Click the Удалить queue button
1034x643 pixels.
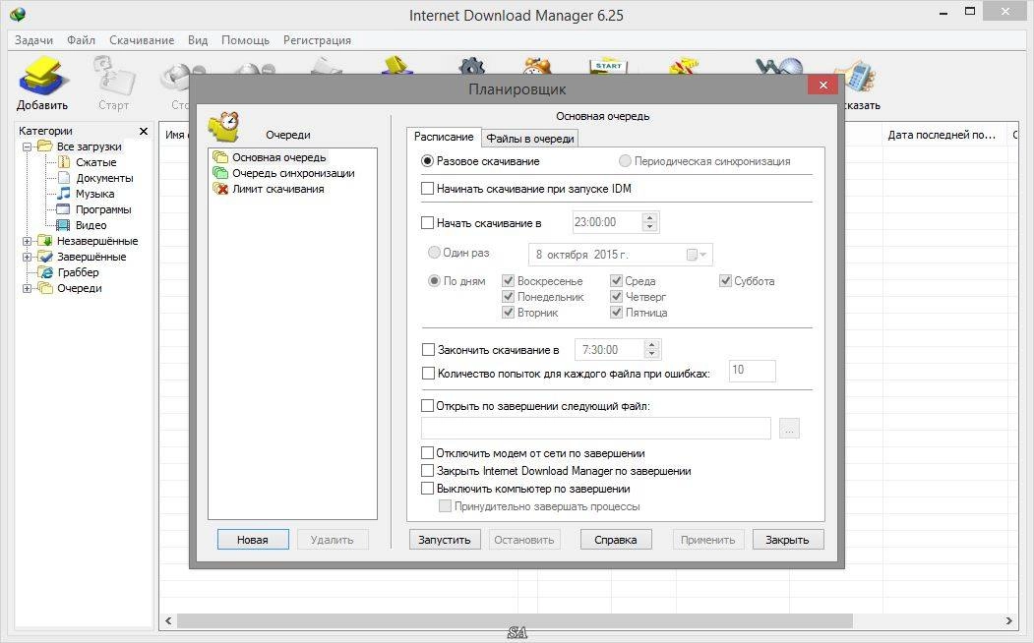333,540
